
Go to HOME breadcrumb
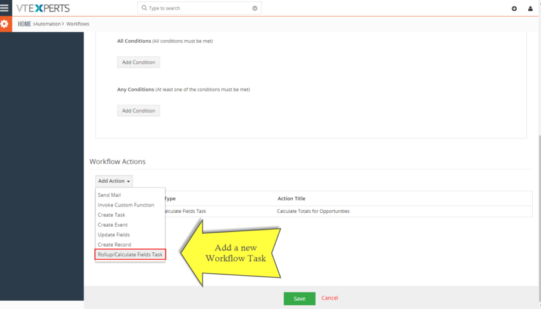(24, 24)
